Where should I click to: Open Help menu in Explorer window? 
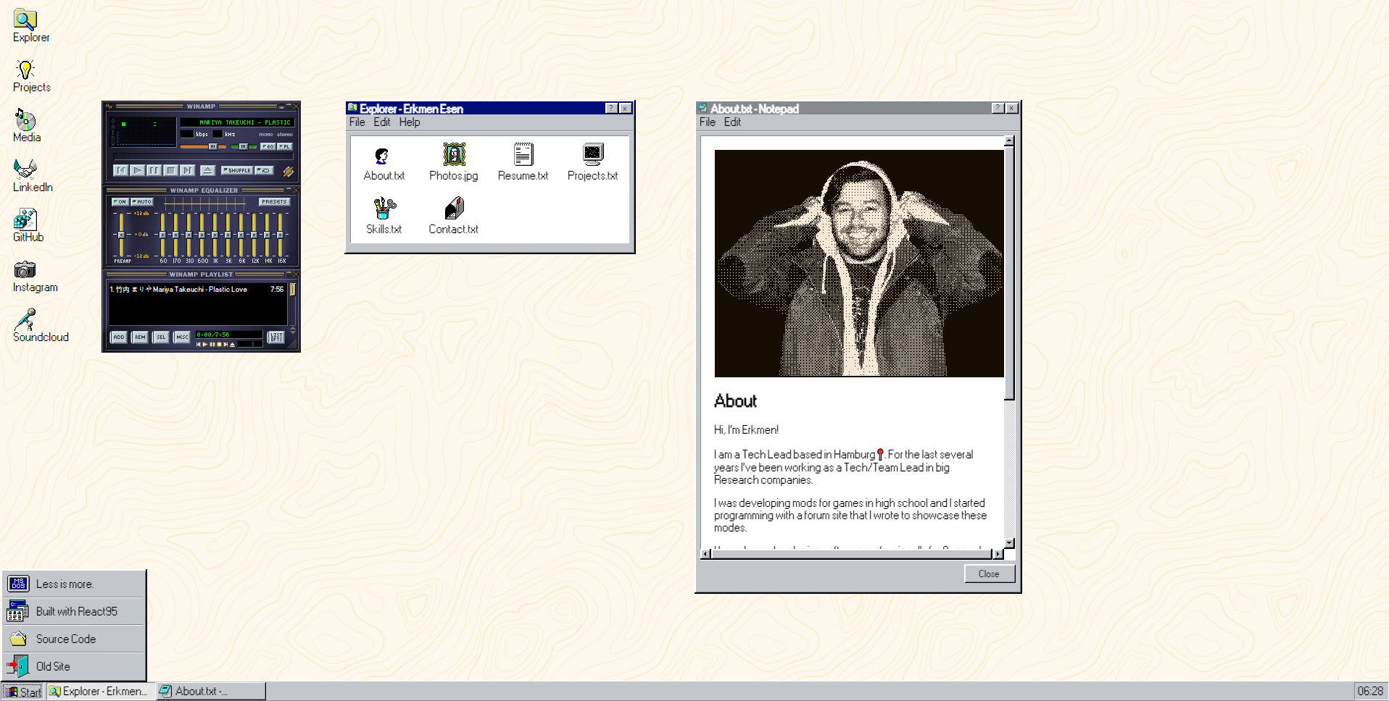[x=410, y=122]
